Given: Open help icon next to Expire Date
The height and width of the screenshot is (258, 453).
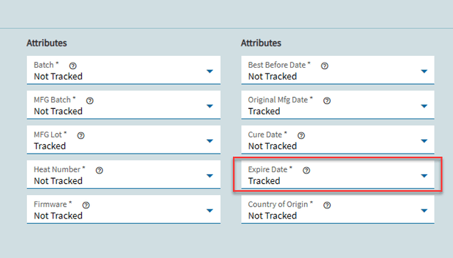Looking at the screenshot, I should click(307, 170).
